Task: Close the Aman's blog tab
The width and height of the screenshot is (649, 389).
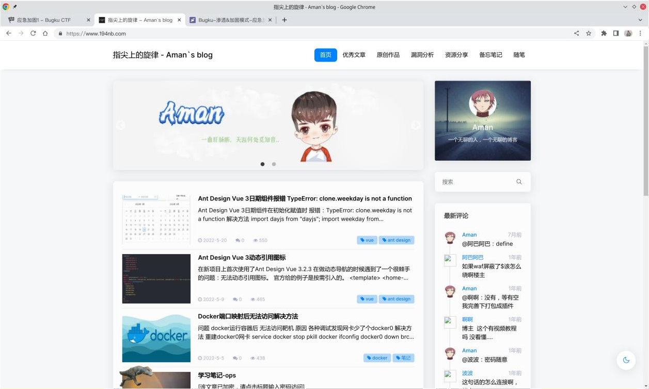Action: pyautogui.click(x=179, y=20)
